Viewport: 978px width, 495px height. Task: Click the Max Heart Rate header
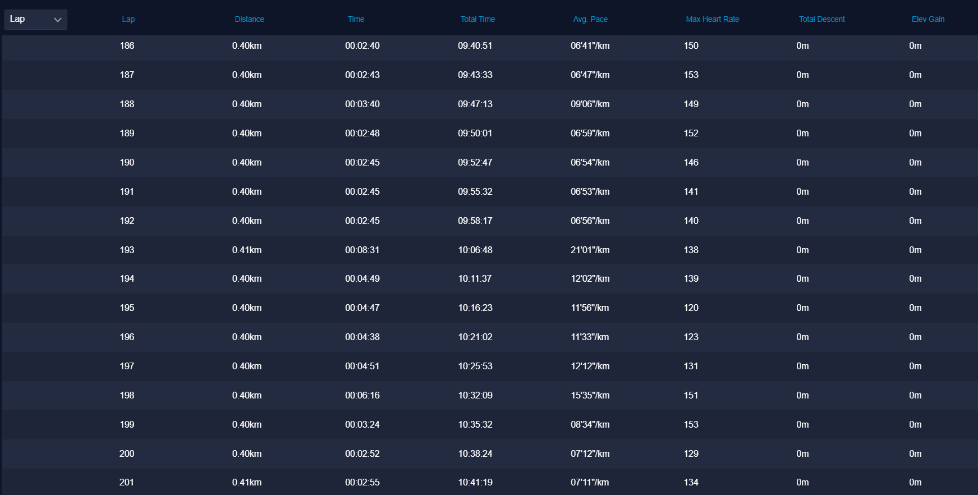[712, 19]
